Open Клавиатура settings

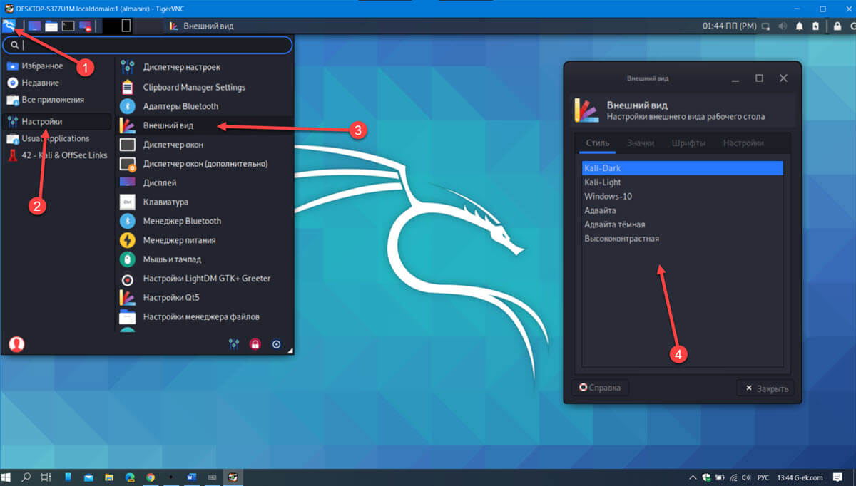(204, 202)
